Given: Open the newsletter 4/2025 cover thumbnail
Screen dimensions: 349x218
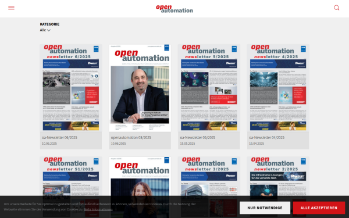Looking at the screenshot, I should (x=278, y=88).
